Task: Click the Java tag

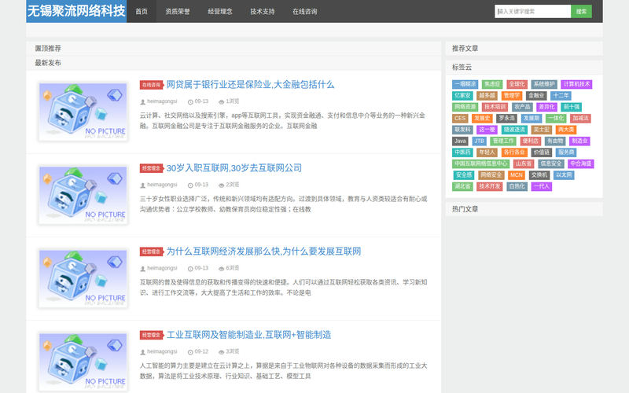Action: [460, 141]
